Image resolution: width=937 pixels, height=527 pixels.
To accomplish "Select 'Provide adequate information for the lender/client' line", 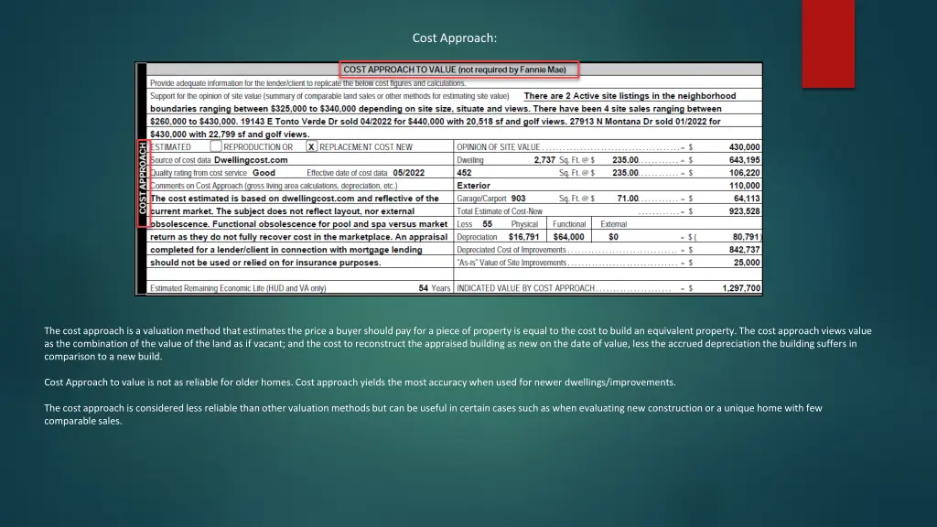I will (307, 83).
